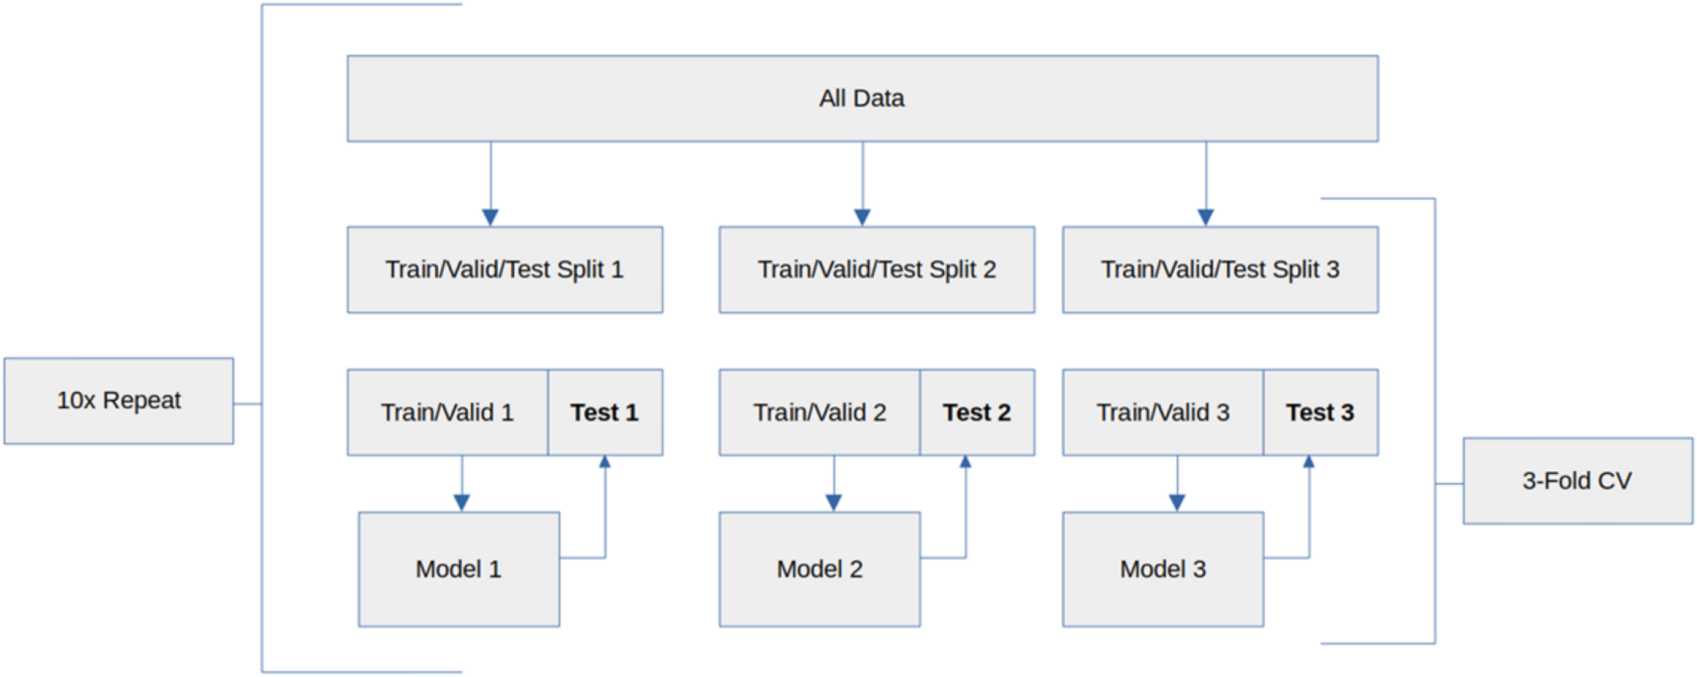Select the Train/Valid 3 box
Screen dimensions: 1697x677
(x=1163, y=412)
